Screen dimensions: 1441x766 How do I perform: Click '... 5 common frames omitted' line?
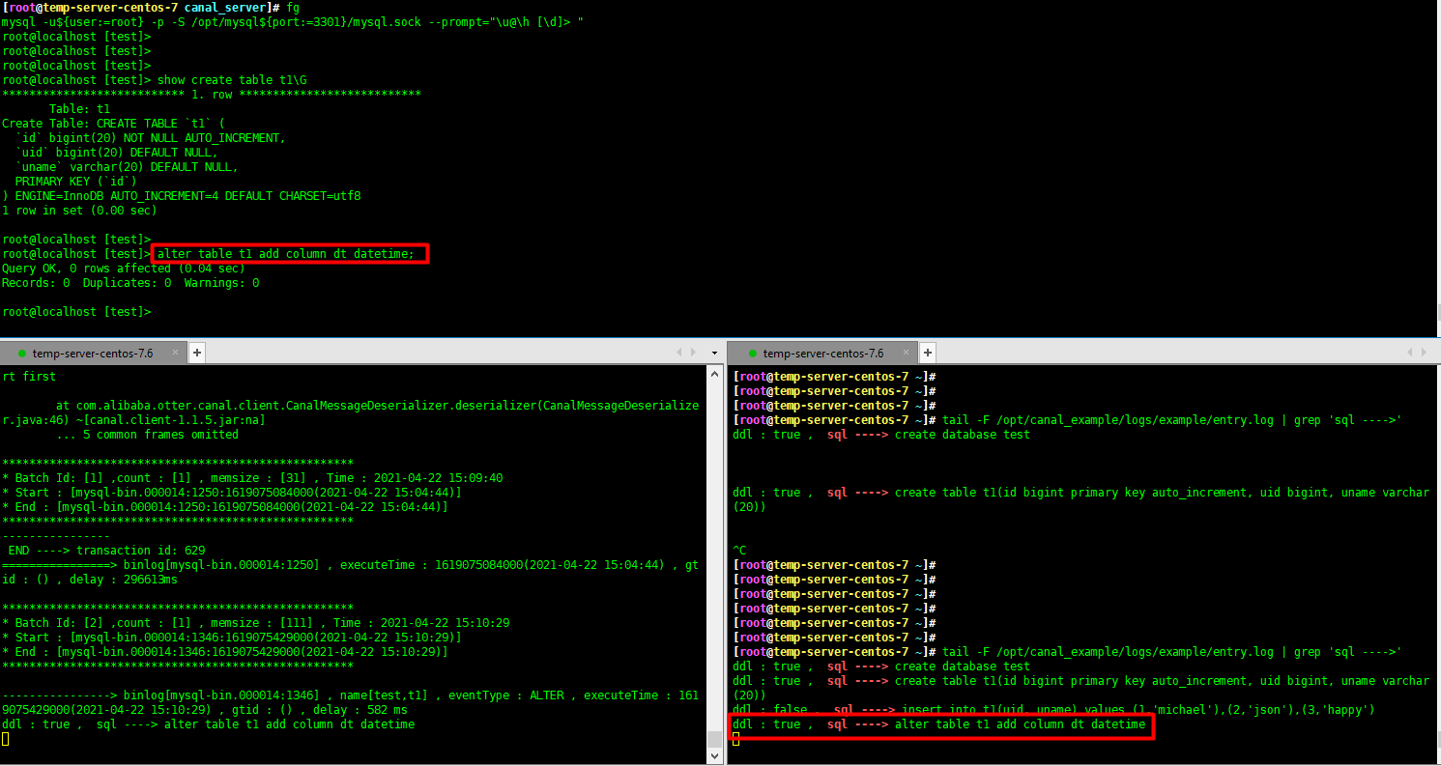click(x=147, y=435)
